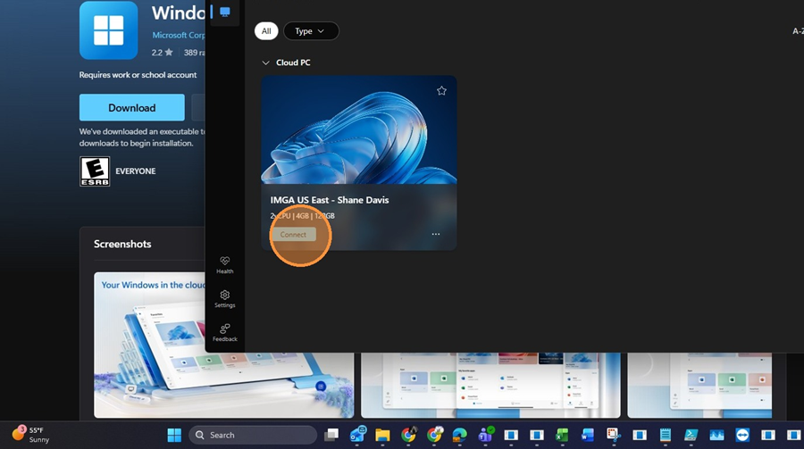Collapse the Cloud PC section

[x=265, y=63]
